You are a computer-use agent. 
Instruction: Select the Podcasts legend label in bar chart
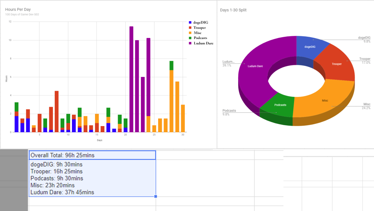tap(200, 38)
